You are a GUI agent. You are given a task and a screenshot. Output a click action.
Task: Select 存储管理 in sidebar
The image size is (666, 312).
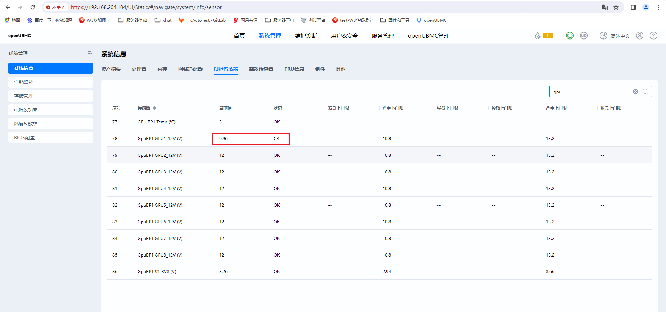coord(51,96)
